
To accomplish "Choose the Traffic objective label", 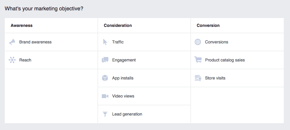I will 118,42.
